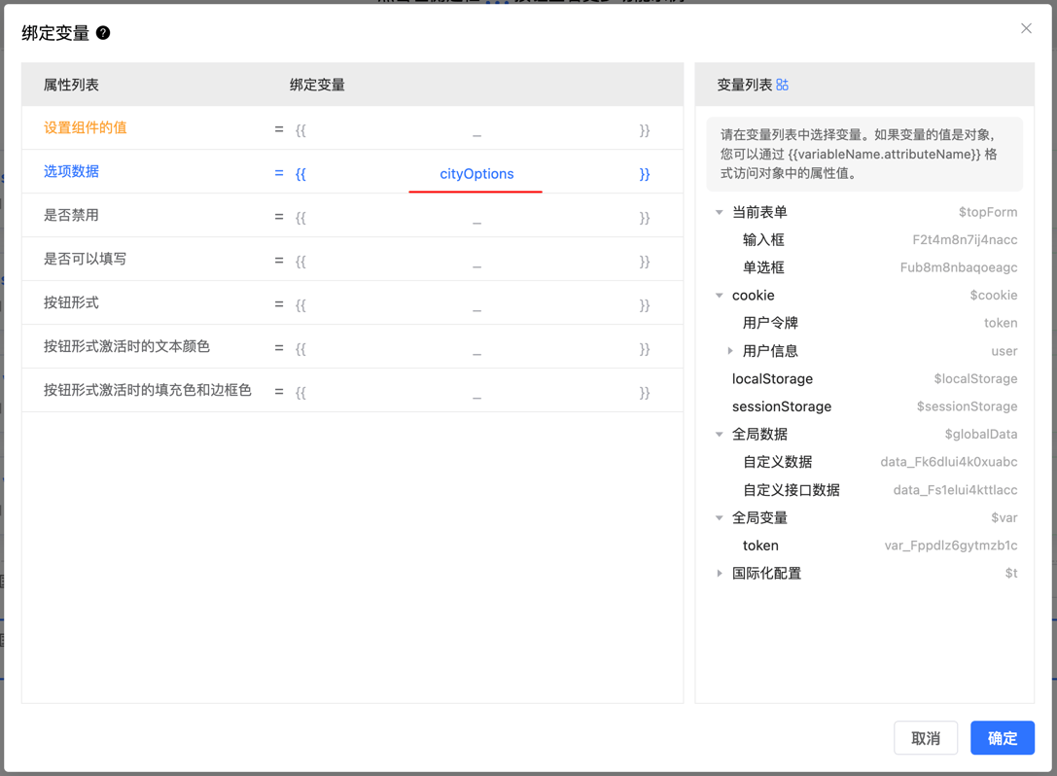Collapse the 全局数据 tree node

[720, 435]
